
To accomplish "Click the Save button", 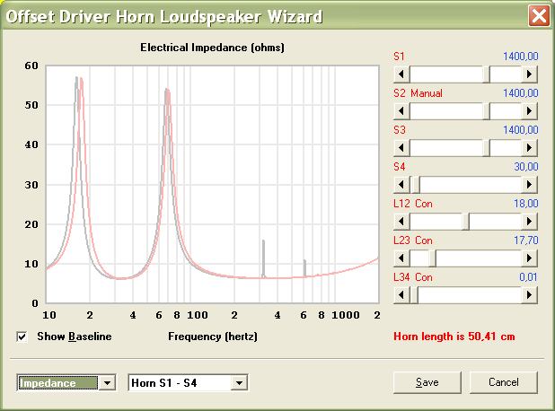I will click(x=427, y=382).
